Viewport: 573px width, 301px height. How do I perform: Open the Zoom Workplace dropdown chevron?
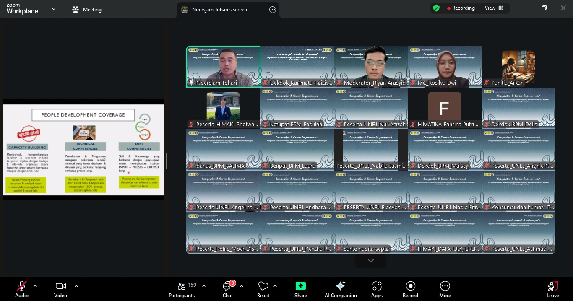point(54,9)
